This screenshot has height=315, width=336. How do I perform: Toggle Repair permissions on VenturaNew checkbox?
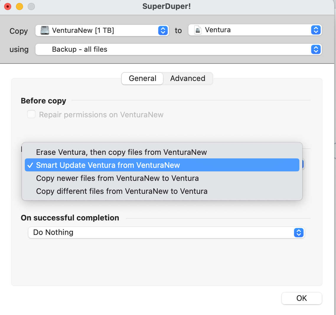(x=31, y=114)
